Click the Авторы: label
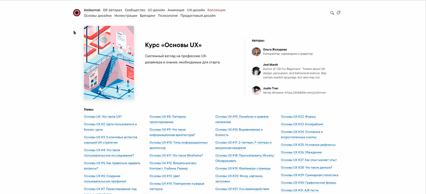The image size is (426, 194). click(258, 40)
